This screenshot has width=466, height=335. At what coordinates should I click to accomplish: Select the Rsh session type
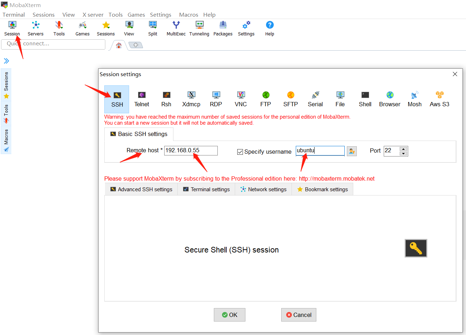tap(166, 99)
